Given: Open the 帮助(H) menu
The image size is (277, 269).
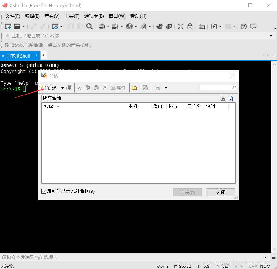Looking at the screenshot, I should pos(138,16).
